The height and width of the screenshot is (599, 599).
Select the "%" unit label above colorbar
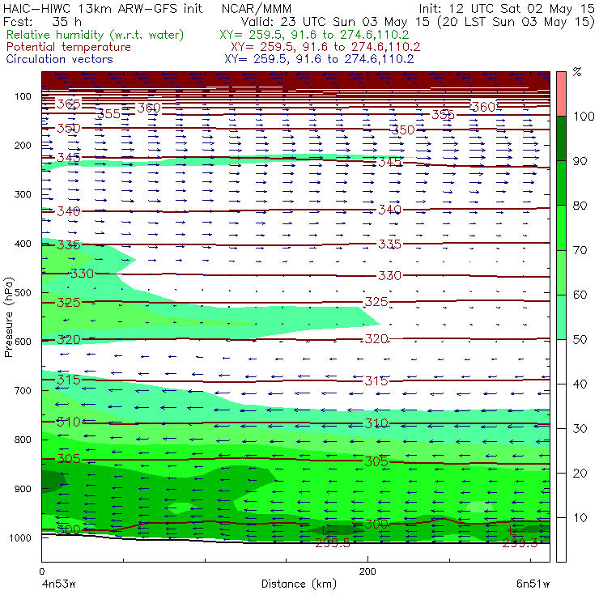pos(577,72)
